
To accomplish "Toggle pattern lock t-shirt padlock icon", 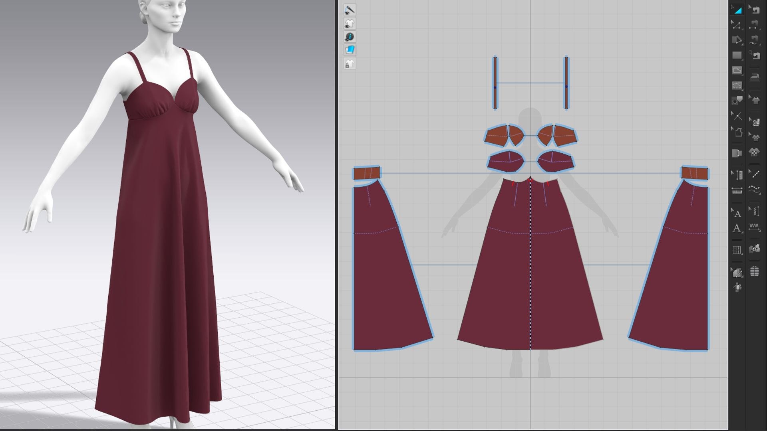I will click(x=350, y=64).
